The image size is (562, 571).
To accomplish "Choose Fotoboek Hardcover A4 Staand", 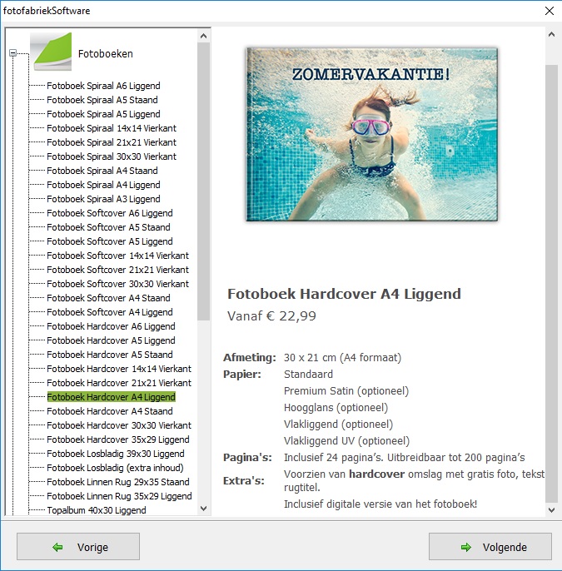I will coord(110,411).
